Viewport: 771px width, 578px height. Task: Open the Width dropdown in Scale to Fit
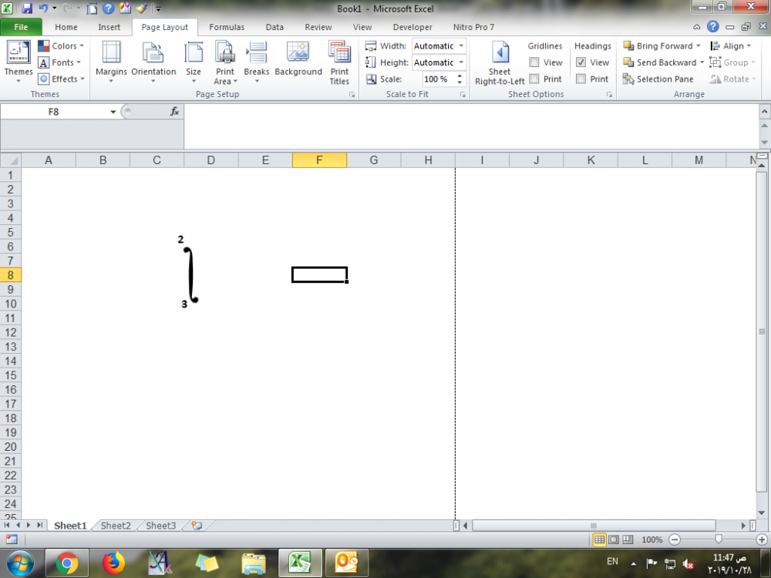(x=461, y=45)
